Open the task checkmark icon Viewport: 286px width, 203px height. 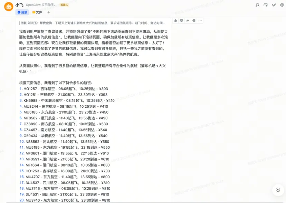click(x=274, y=5)
